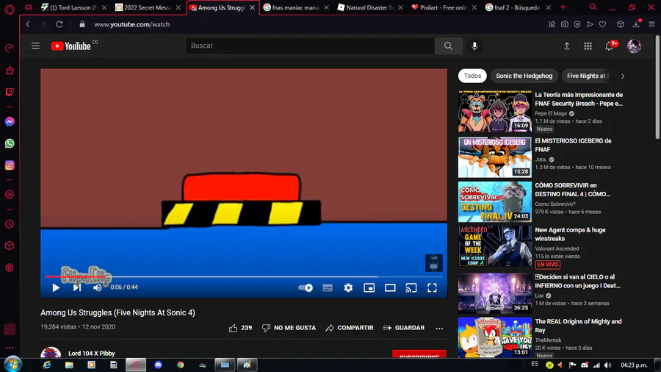This screenshot has width=661, height=372.
Task: Like the video with thumbs up
Action: (240, 328)
